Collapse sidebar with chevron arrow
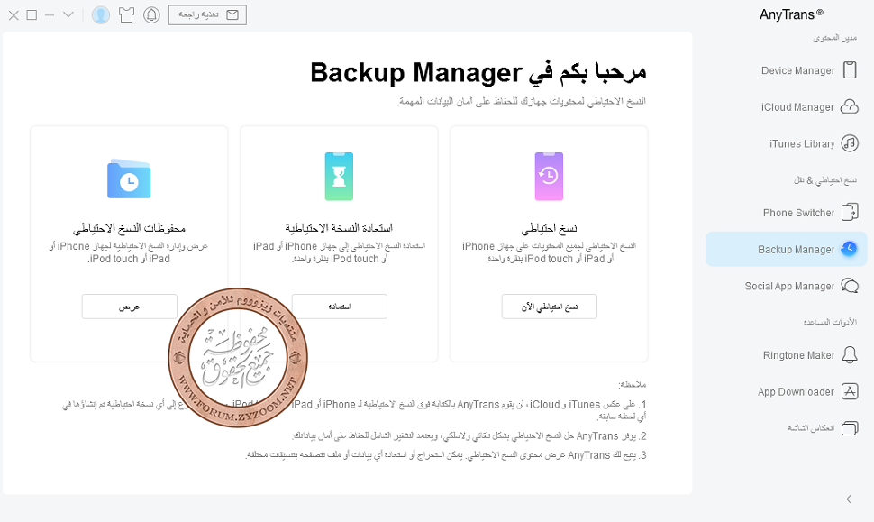Viewport: 874px width, 522px height. 849,499
